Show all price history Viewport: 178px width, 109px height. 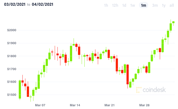coord(172,5)
